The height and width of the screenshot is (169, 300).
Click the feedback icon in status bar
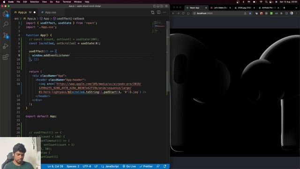(x=158, y=166)
